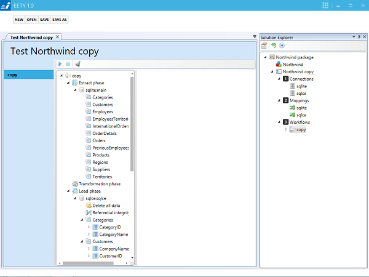The width and height of the screenshot is (369, 277).
Task: Switch to the Test Northwind copy tab
Action: click(31, 37)
